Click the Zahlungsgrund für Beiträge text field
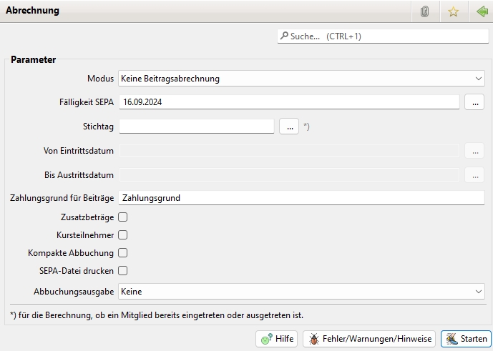The width and height of the screenshot is (493, 351). coord(301,198)
